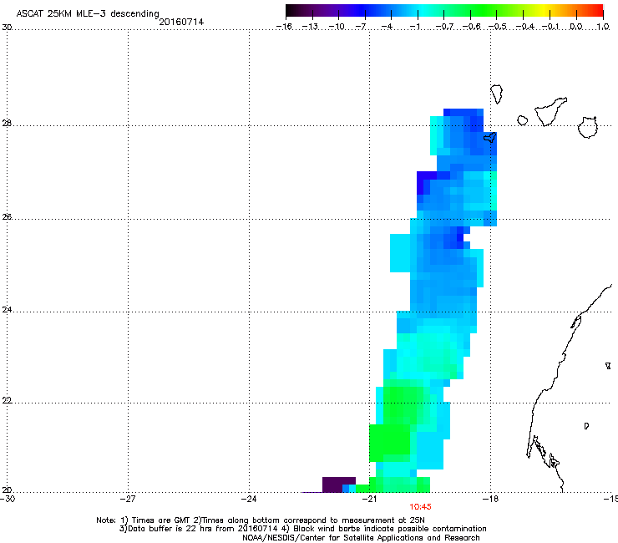Click the La Palma island outline

point(497,94)
